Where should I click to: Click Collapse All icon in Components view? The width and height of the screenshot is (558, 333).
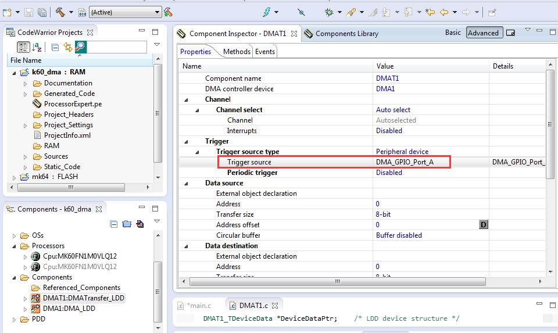(x=113, y=224)
